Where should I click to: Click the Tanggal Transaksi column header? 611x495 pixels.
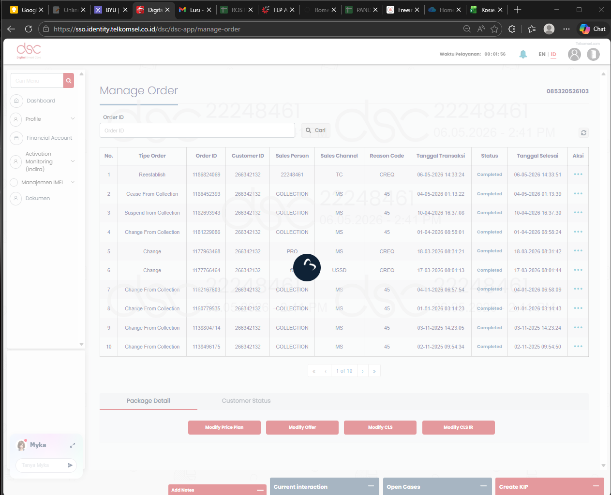click(441, 156)
